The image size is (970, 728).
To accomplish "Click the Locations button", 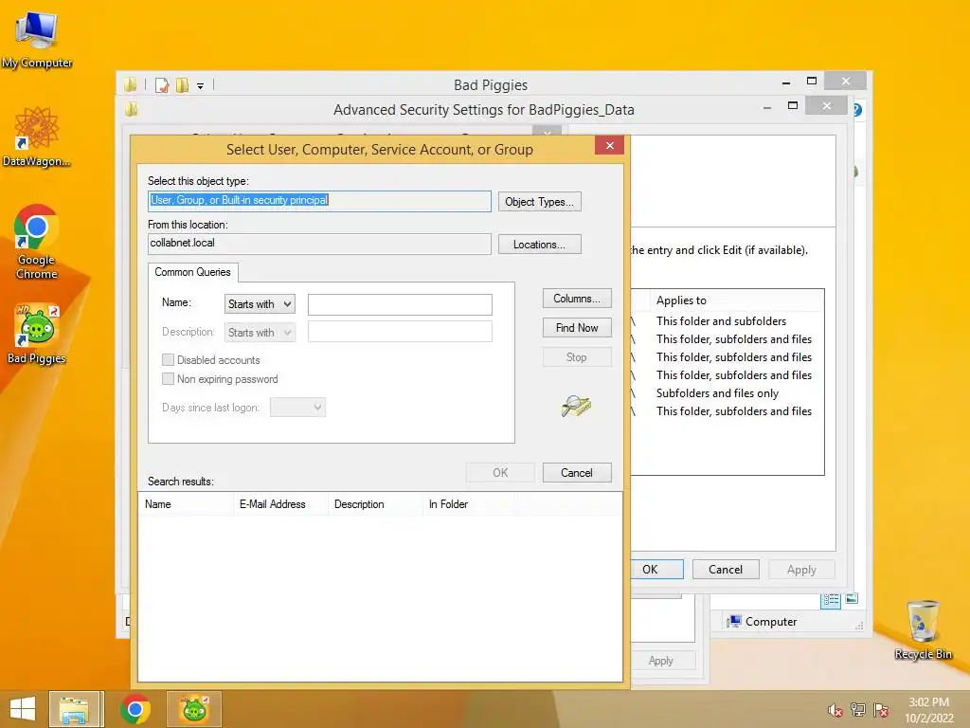I will (x=539, y=245).
